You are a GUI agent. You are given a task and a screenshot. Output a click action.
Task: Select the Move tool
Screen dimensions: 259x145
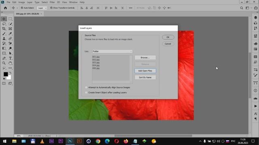point(4,19)
